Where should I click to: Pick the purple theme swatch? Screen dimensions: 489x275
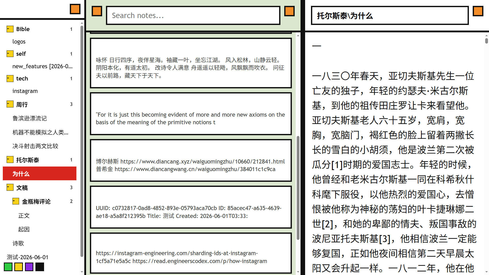pos(29,267)
